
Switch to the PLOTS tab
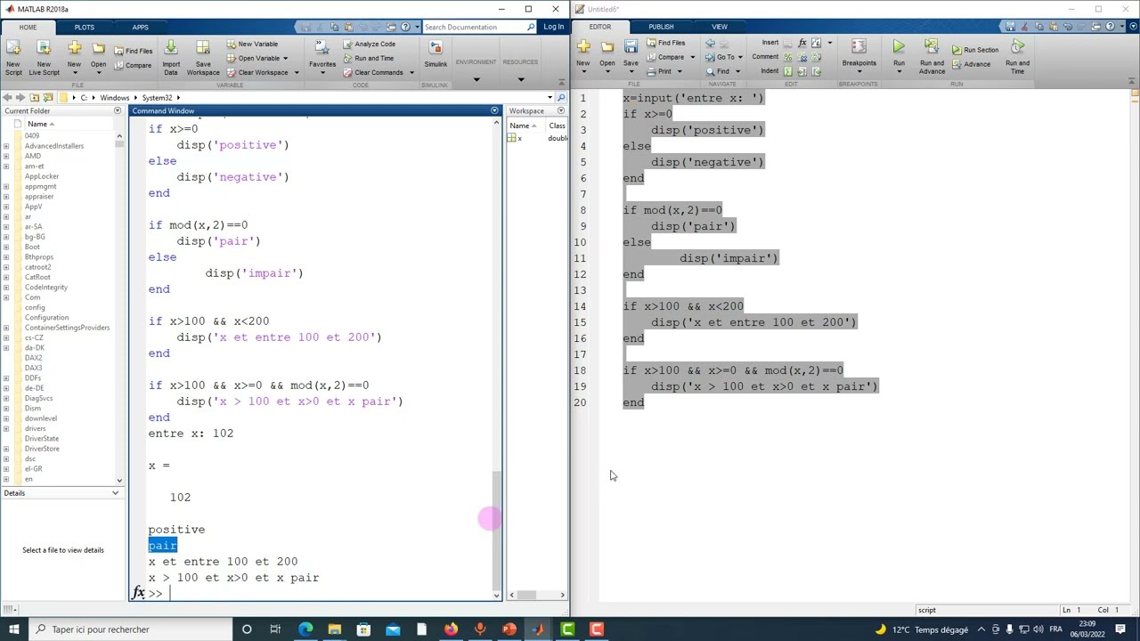85,27
